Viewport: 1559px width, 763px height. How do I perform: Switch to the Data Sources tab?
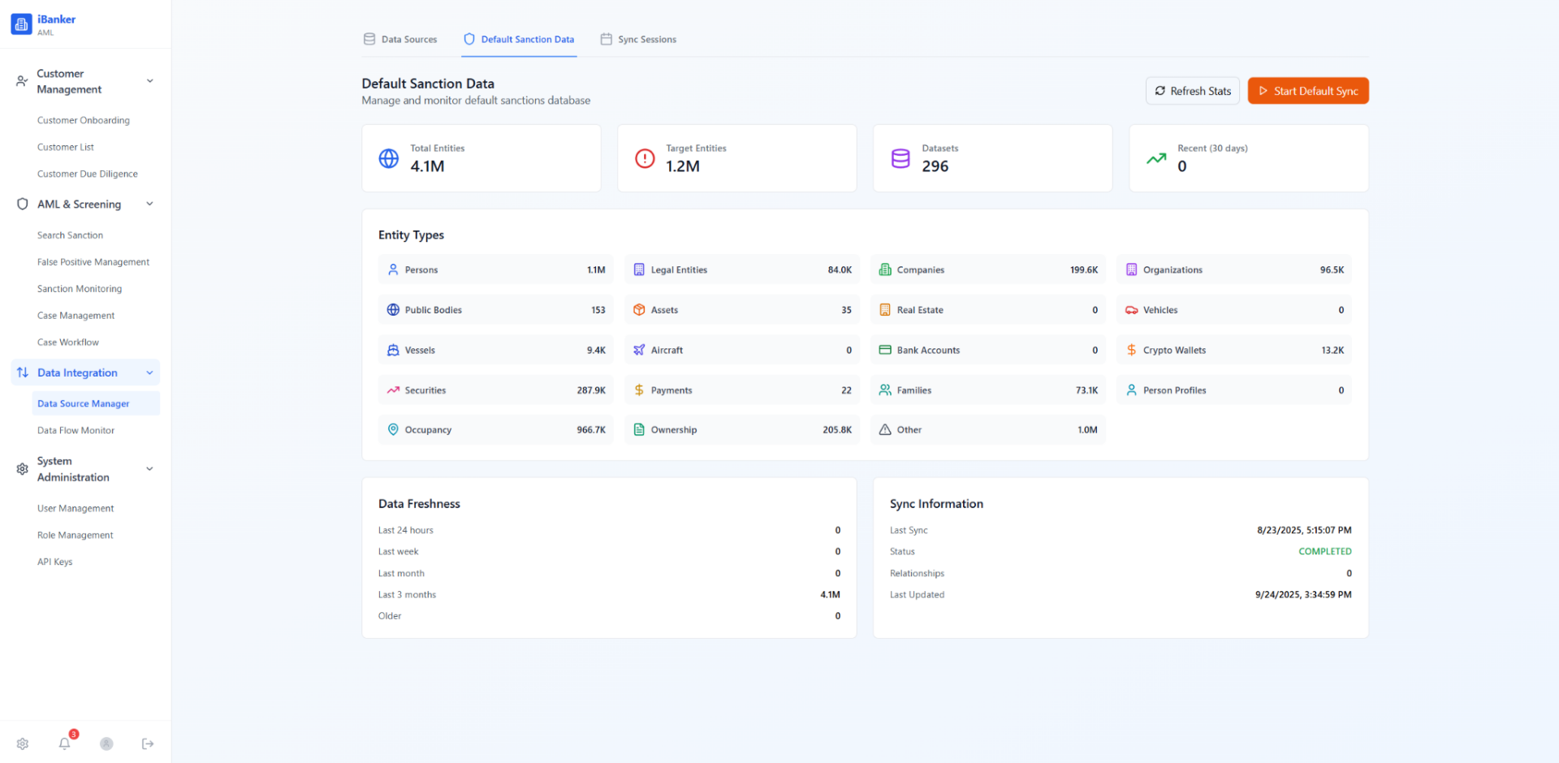tap(400, 39)
